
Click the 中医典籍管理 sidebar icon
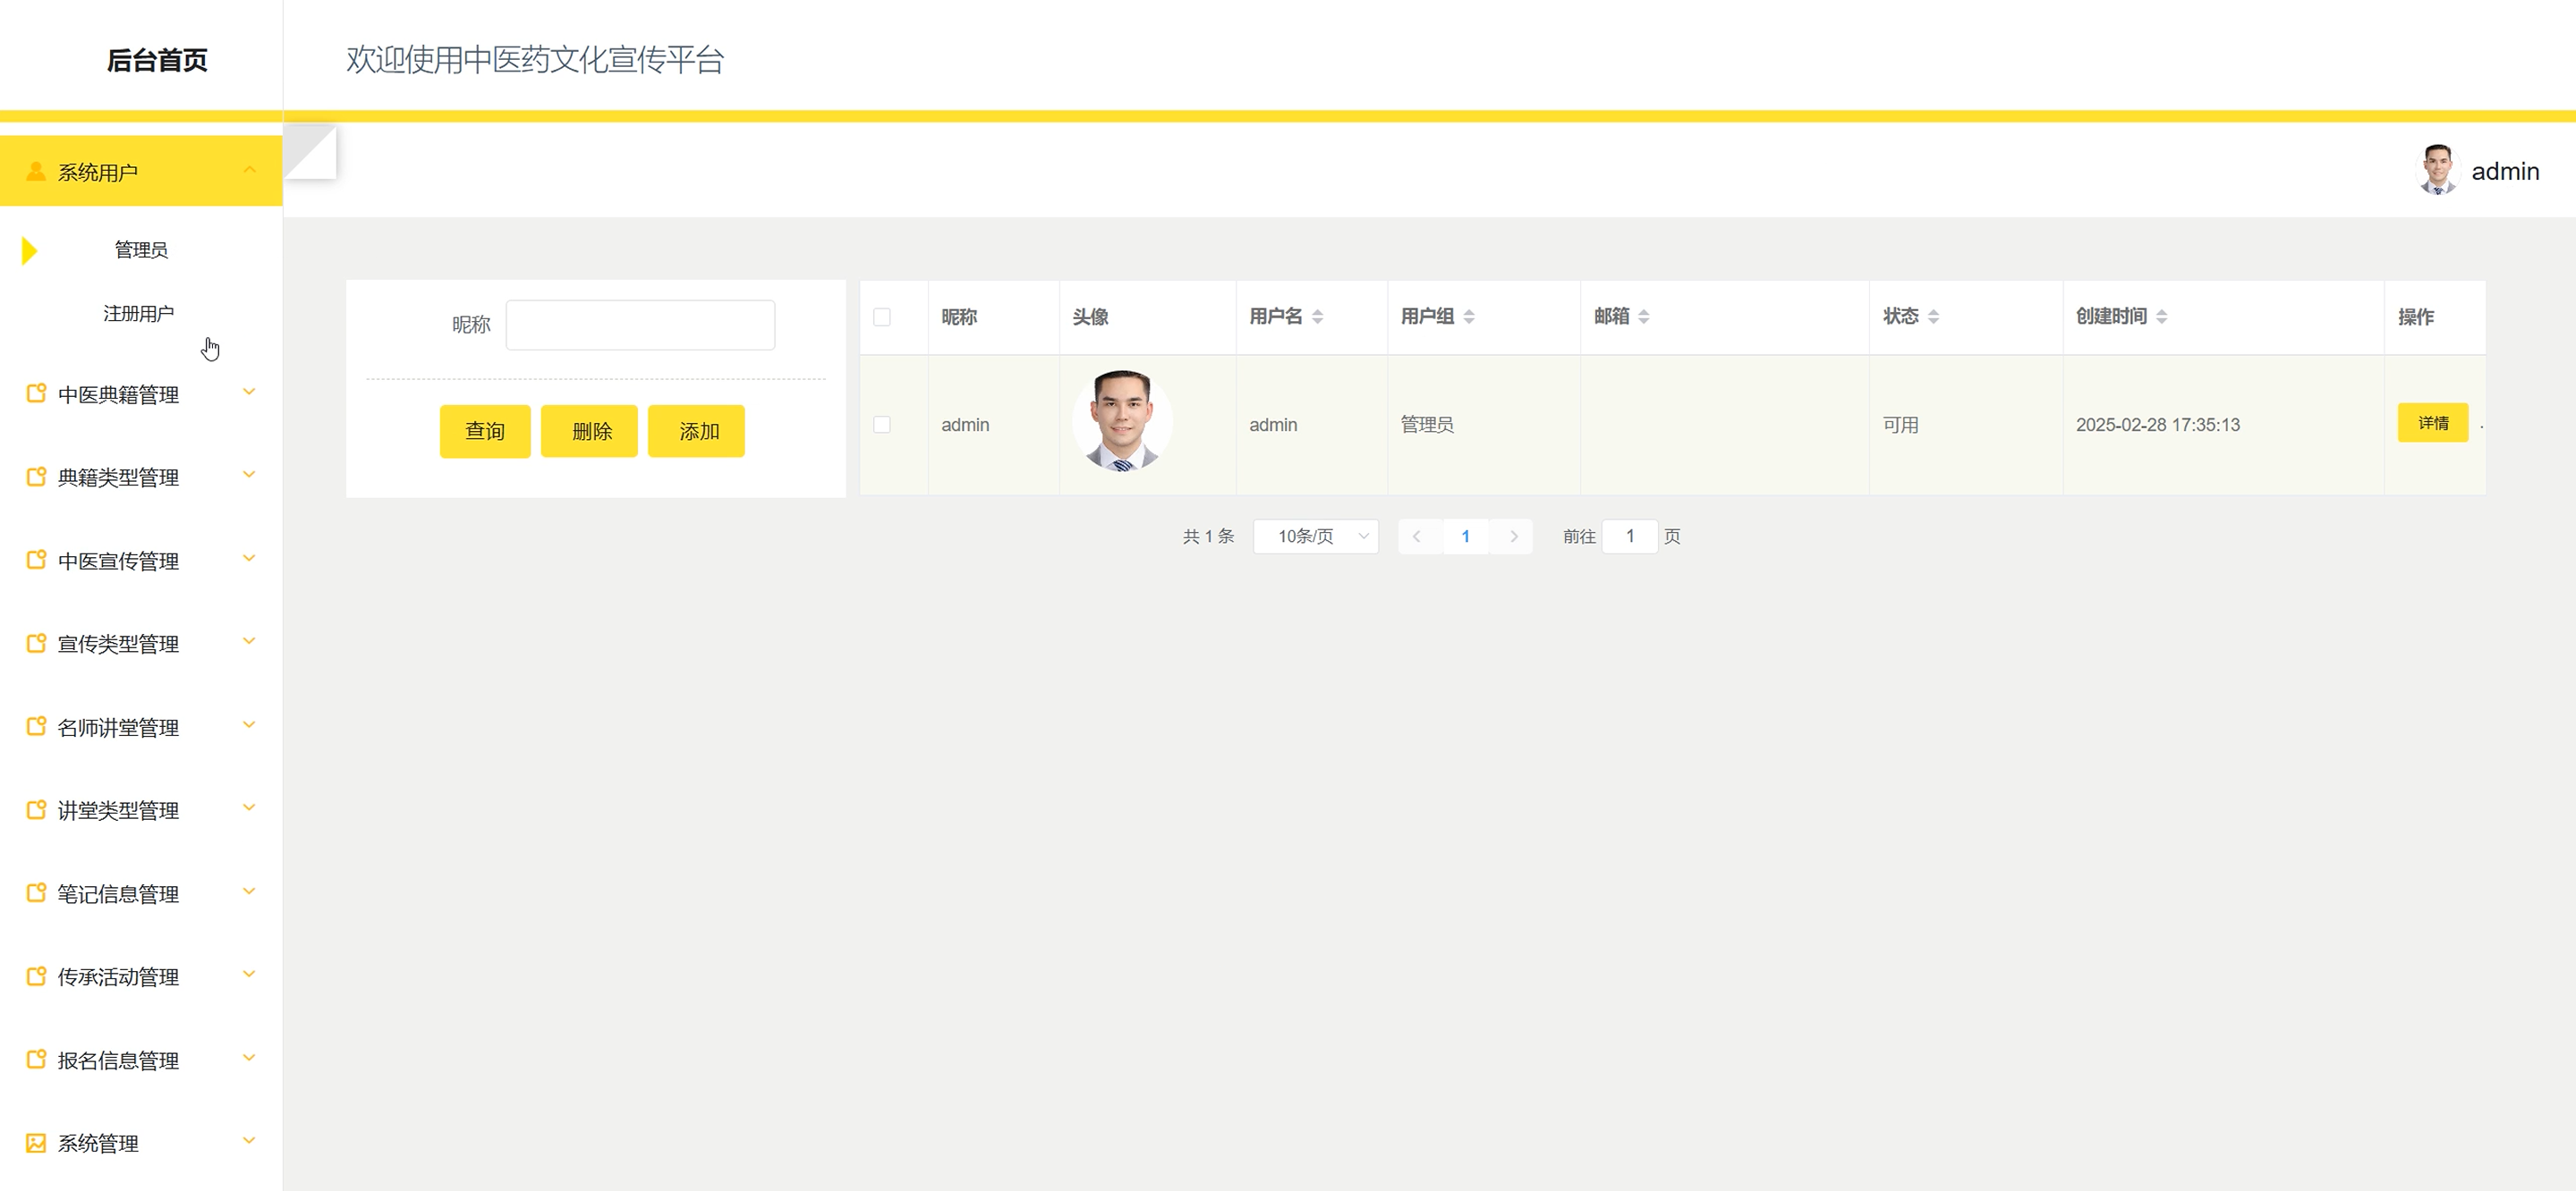coord(36,393)
